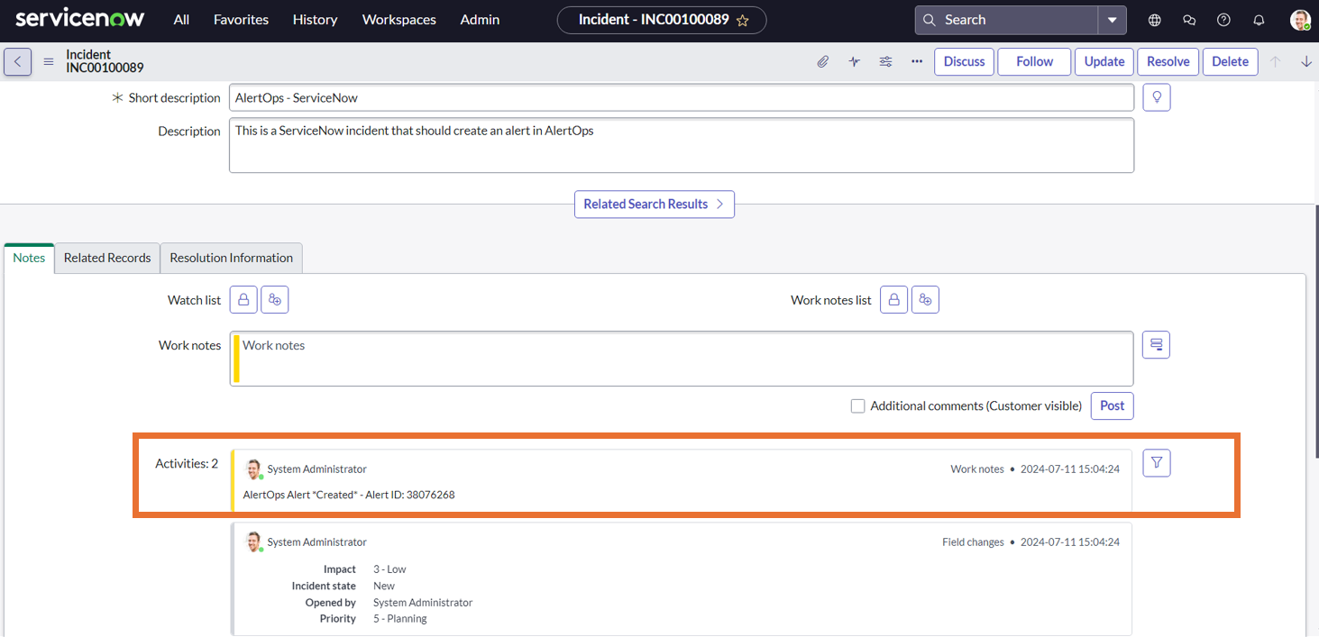
Task: Open the search dropdown arrow
Action: click(x=1113, y=19)
